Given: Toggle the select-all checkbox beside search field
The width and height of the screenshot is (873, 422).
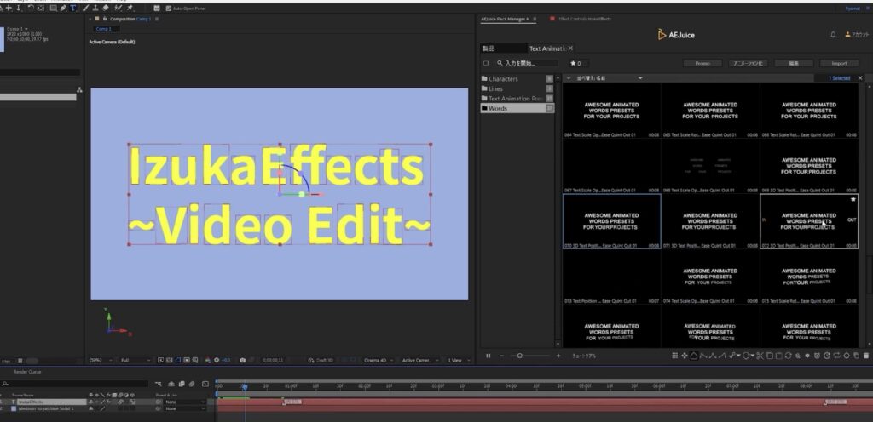Looking at the screenshot, I should (486, 63).
